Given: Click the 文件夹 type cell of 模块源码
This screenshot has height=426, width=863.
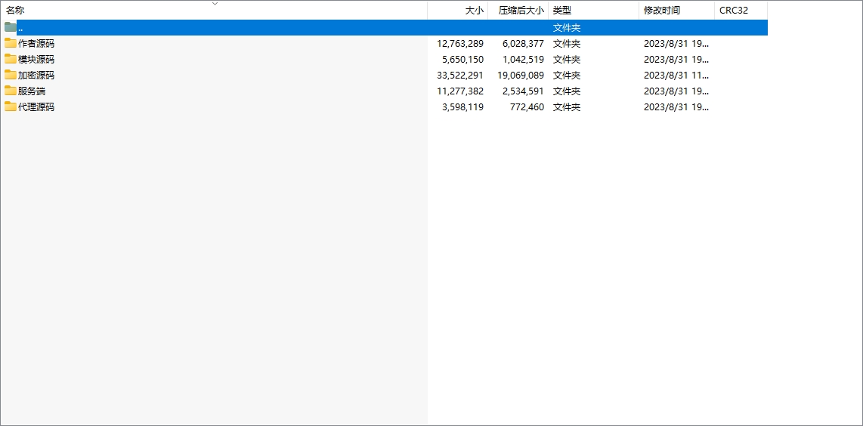Looking at the screenshot, I should tap(567, 60).
